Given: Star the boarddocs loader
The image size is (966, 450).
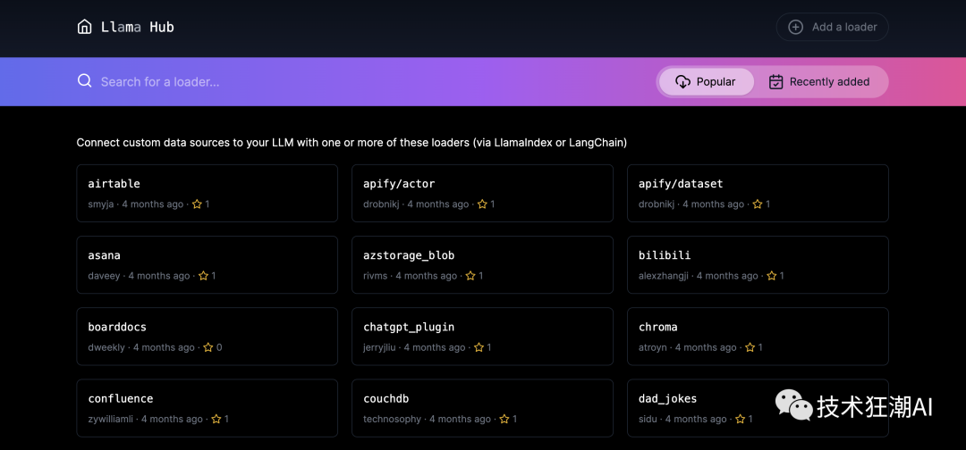Looking at the screenshot, I should pyautogui.click(x=208, y=347).
